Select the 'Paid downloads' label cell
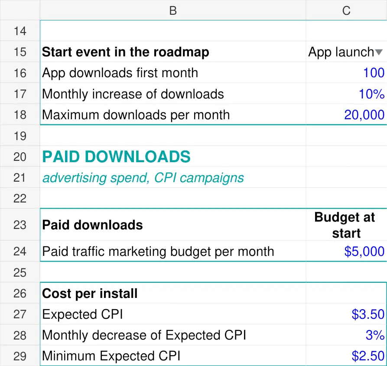The image size is (387, 366). [173, 225]
